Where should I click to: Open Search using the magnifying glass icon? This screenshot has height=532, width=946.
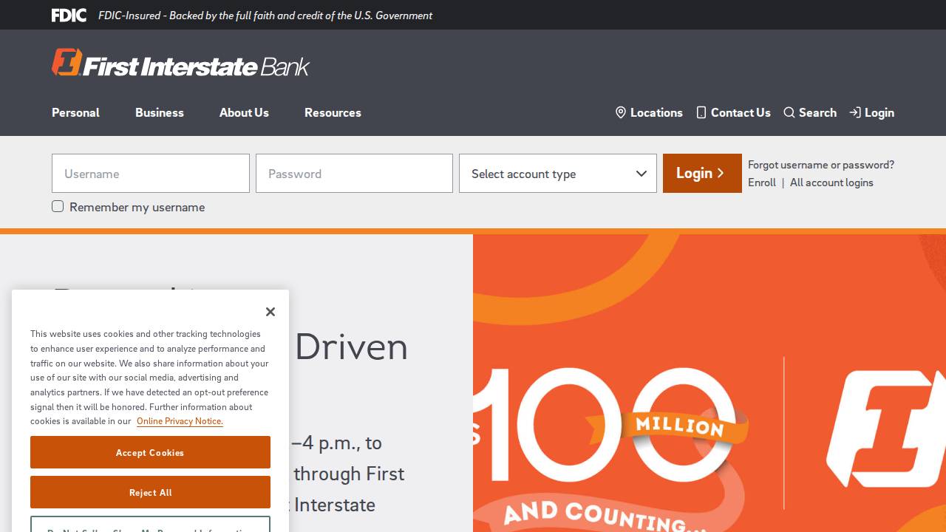point(790,112)
